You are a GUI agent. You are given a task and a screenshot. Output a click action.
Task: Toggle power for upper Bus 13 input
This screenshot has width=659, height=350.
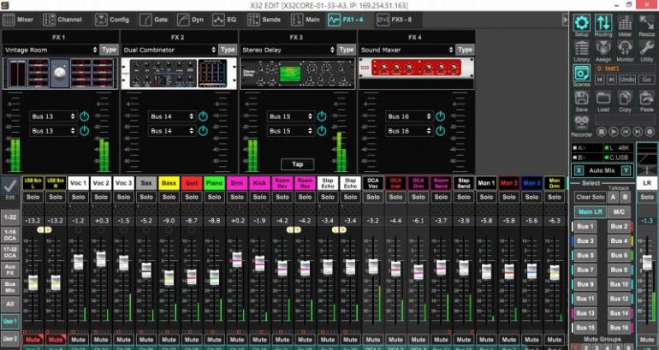pos(85,116)
